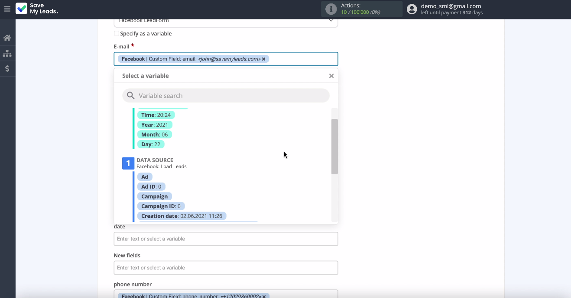
Task: Select the Year: 2021 variable
Action: [155, 125]
